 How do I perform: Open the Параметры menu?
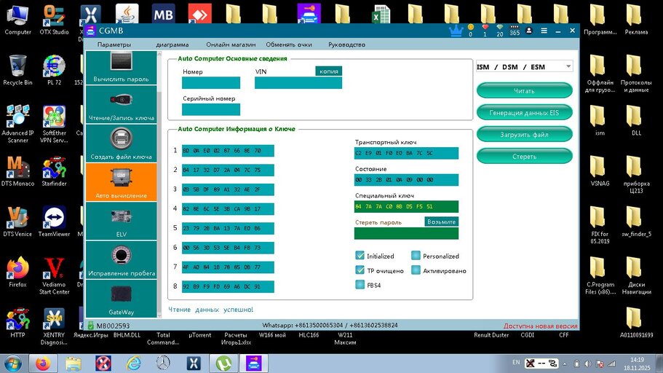coord(114,44)
